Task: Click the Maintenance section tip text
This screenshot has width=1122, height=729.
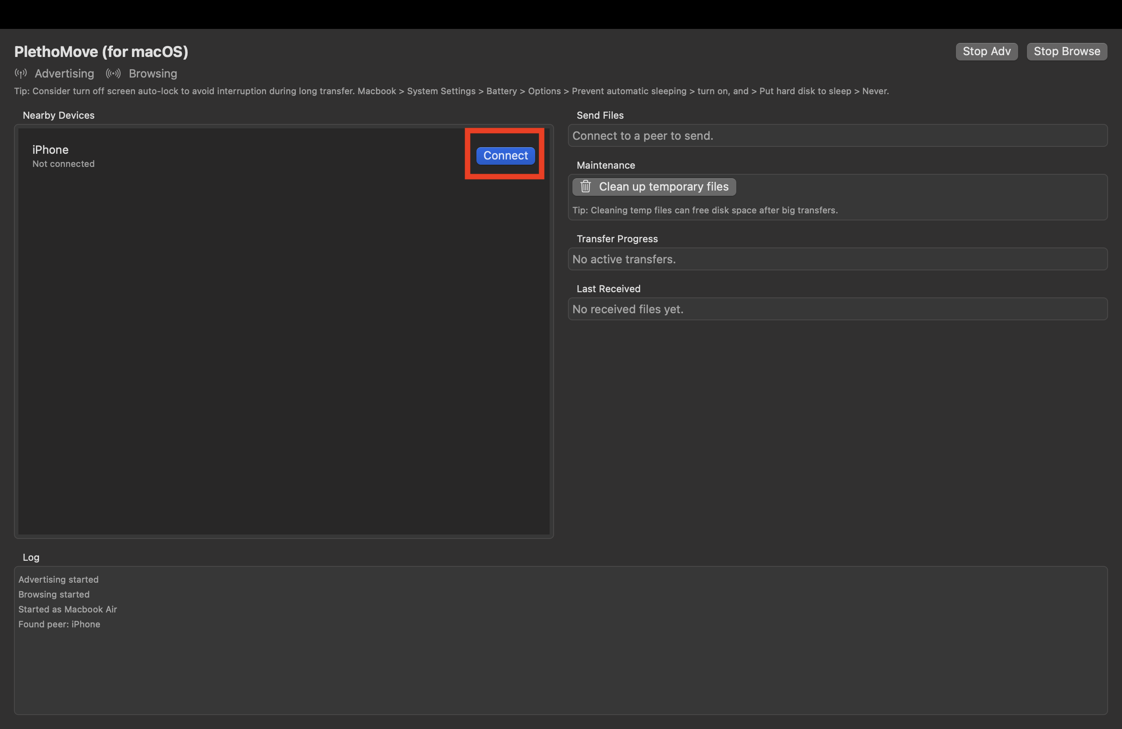Action: tap(704, 210)
